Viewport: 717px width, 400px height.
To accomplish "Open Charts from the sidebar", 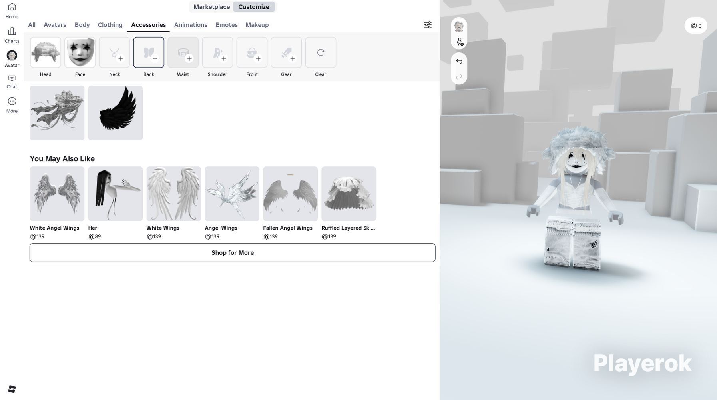I will (12, 35).
